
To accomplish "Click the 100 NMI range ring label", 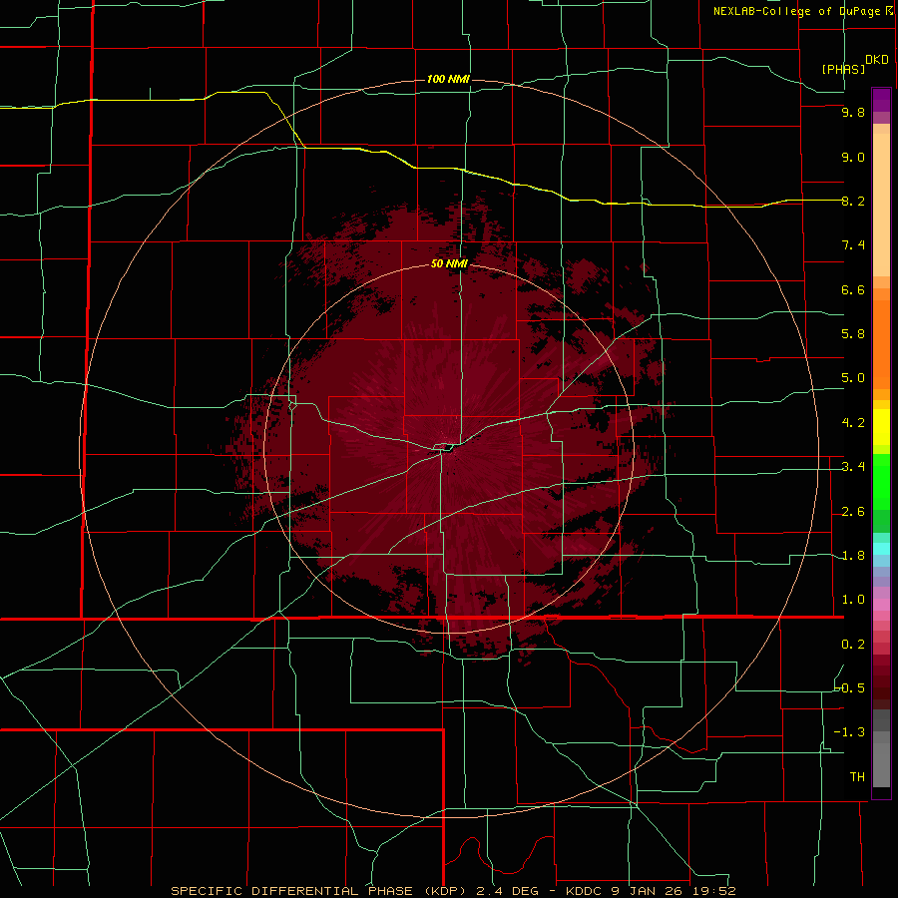I will coord(448,79).
